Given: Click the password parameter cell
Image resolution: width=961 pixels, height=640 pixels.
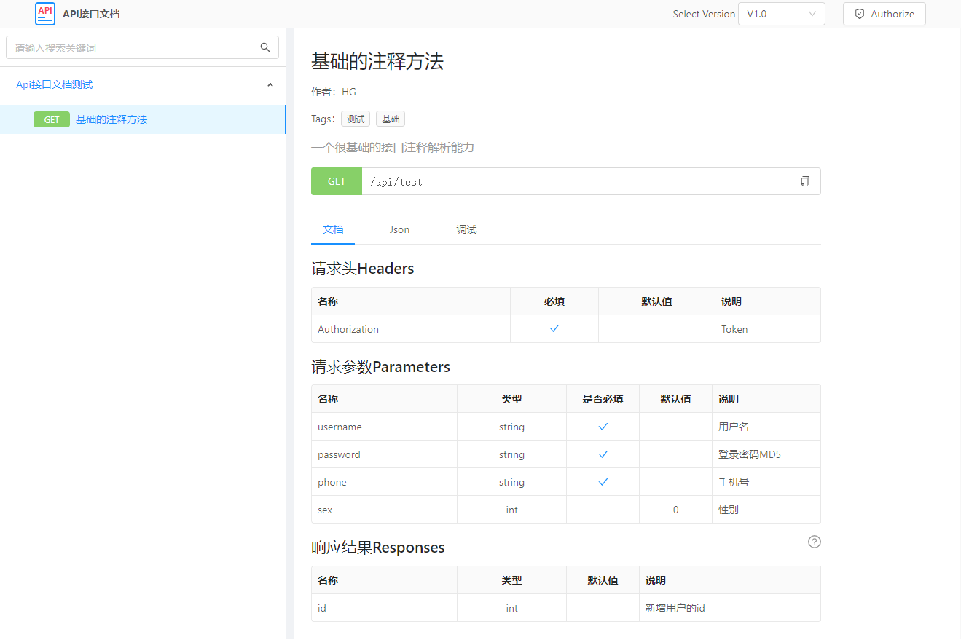Looking at the screenshot, I should (x=385, y=454).
